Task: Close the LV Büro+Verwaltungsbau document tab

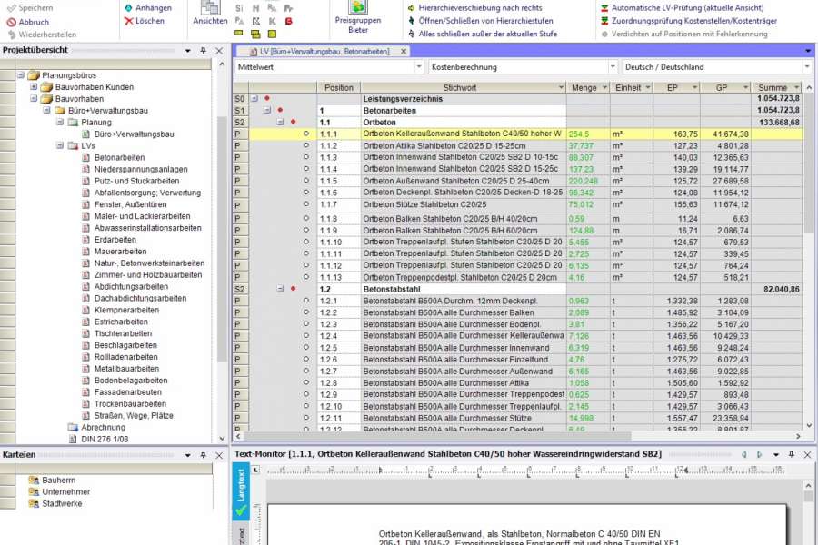Action: point(404,51)
